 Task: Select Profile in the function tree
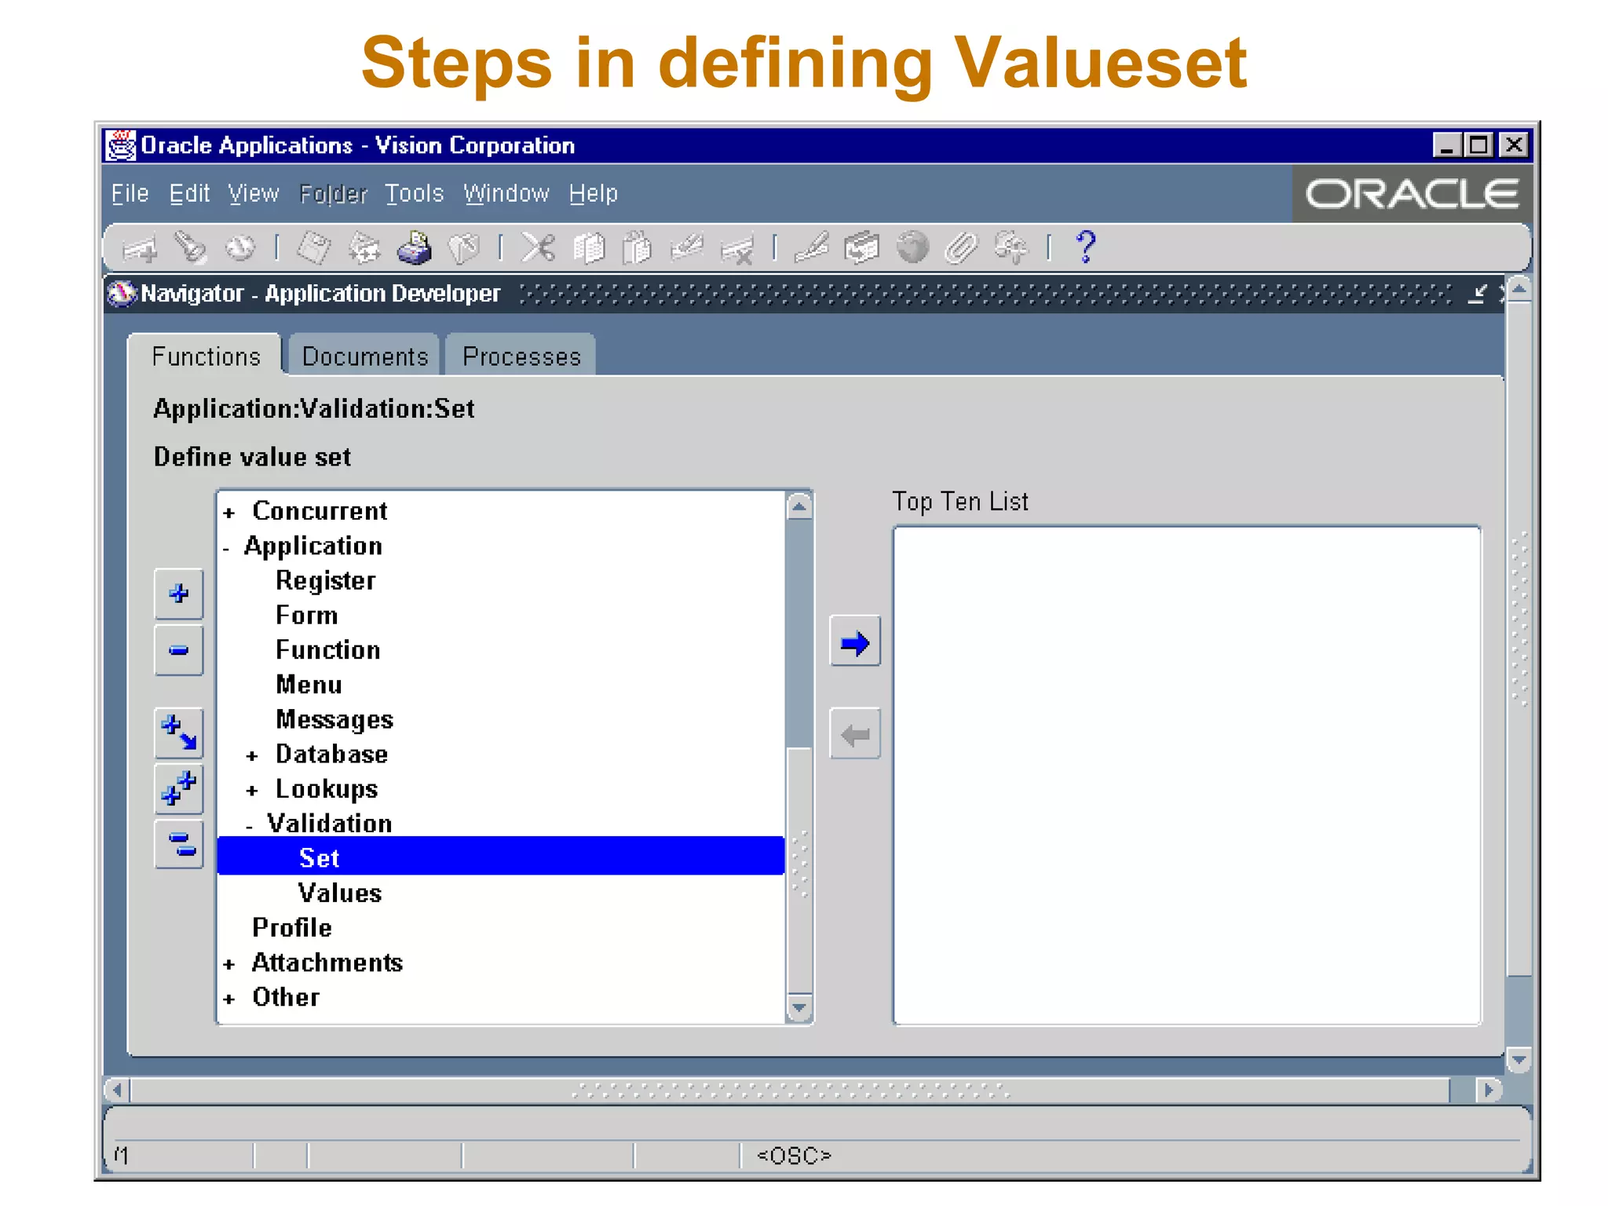click(x=291, y=927)
